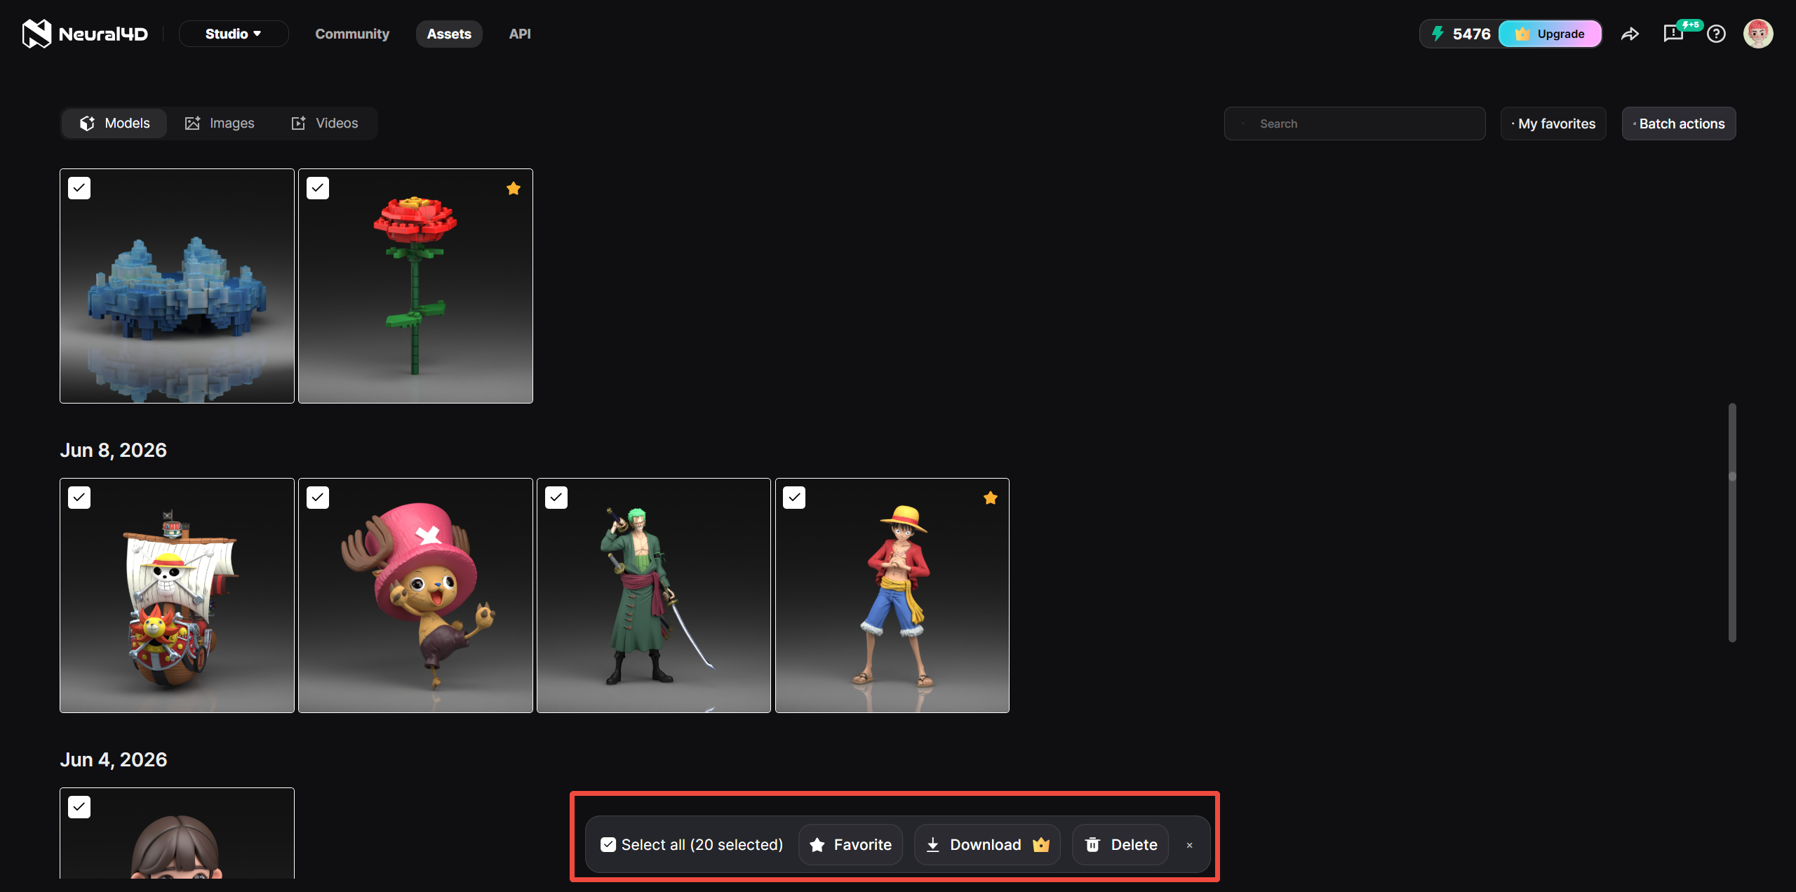Uncheck the blue voxel island model
The height and width of the screenshot is (892, 1796).
coord(79,188)
